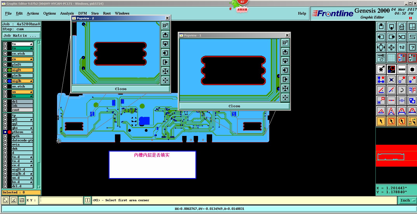Toggle the checkbox for layer 'ss.etch'
This screenshot has height=214, width=417.
5,86
